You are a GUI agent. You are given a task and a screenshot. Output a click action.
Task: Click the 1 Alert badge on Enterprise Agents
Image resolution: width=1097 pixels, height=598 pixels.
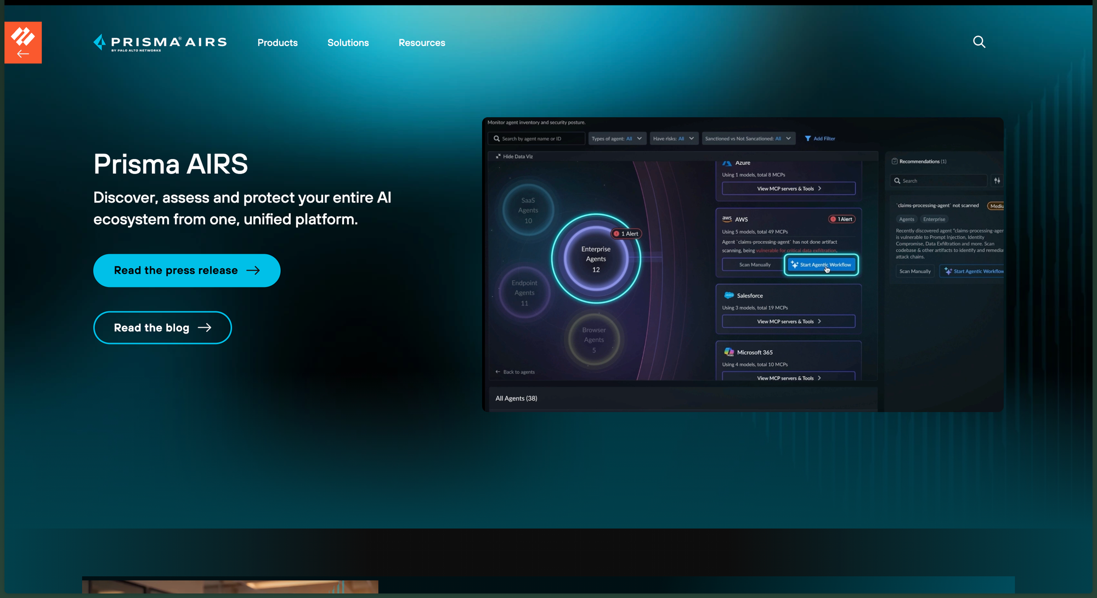click(626, 234)
